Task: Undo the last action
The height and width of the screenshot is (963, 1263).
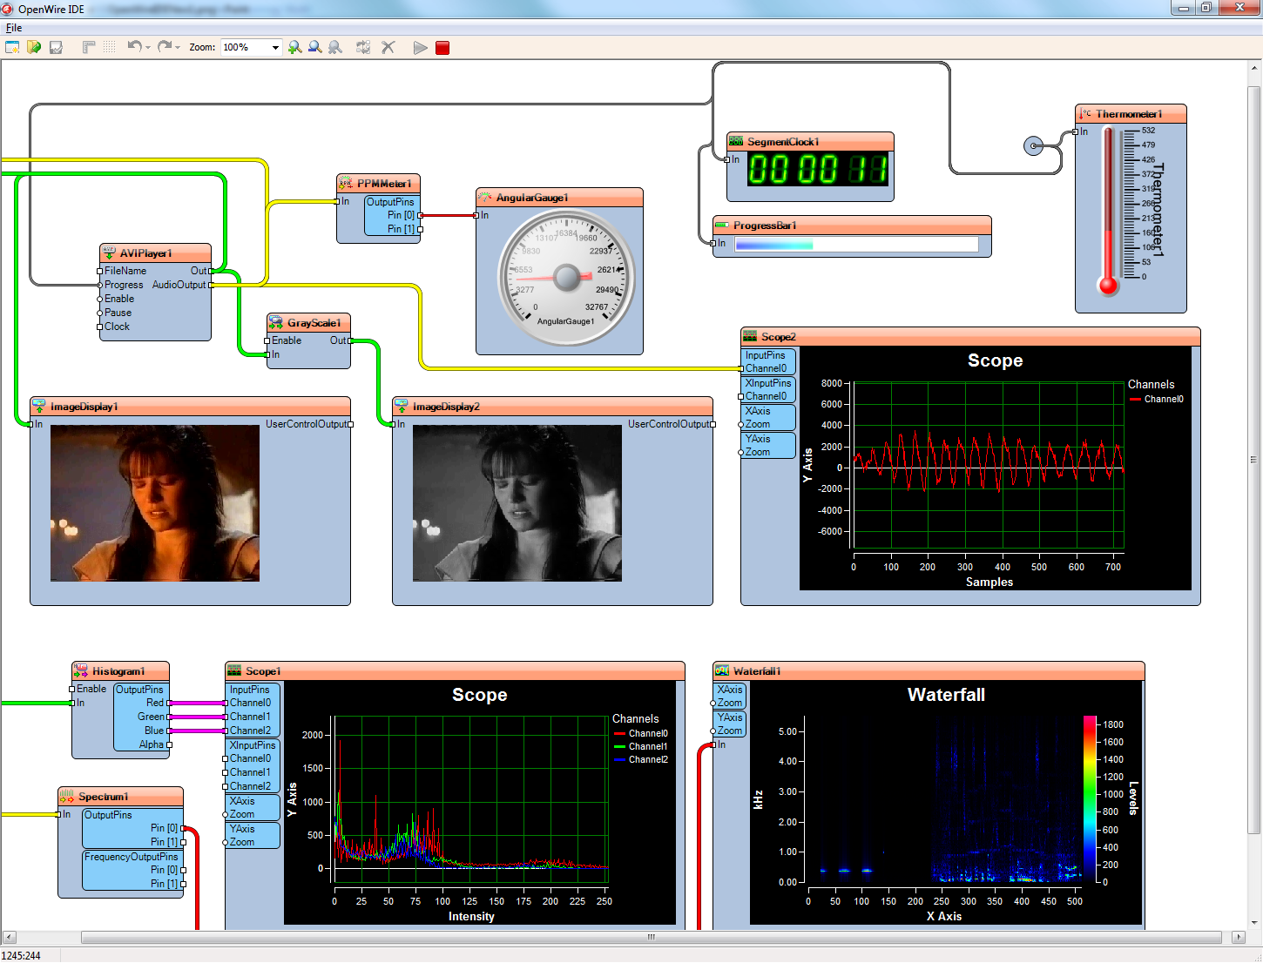Action: [134, 47]
